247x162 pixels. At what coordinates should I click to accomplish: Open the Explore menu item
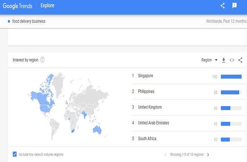coord(47,6)
